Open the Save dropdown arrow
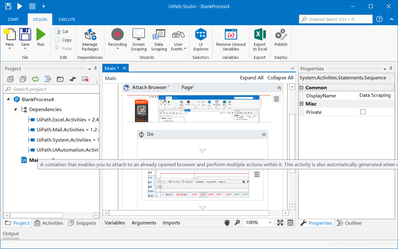 [x=25, y=49]
